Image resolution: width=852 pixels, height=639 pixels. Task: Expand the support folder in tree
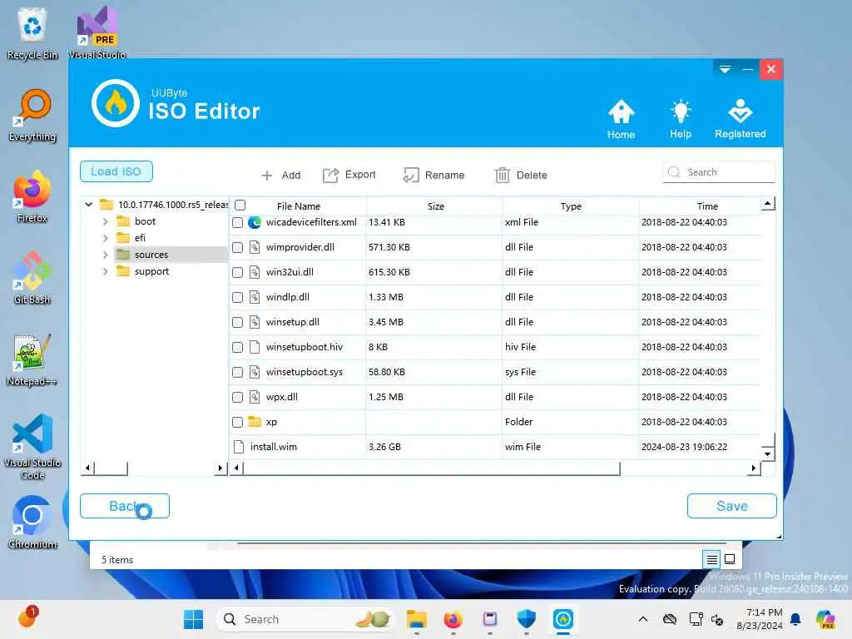(x=106, y=271)
